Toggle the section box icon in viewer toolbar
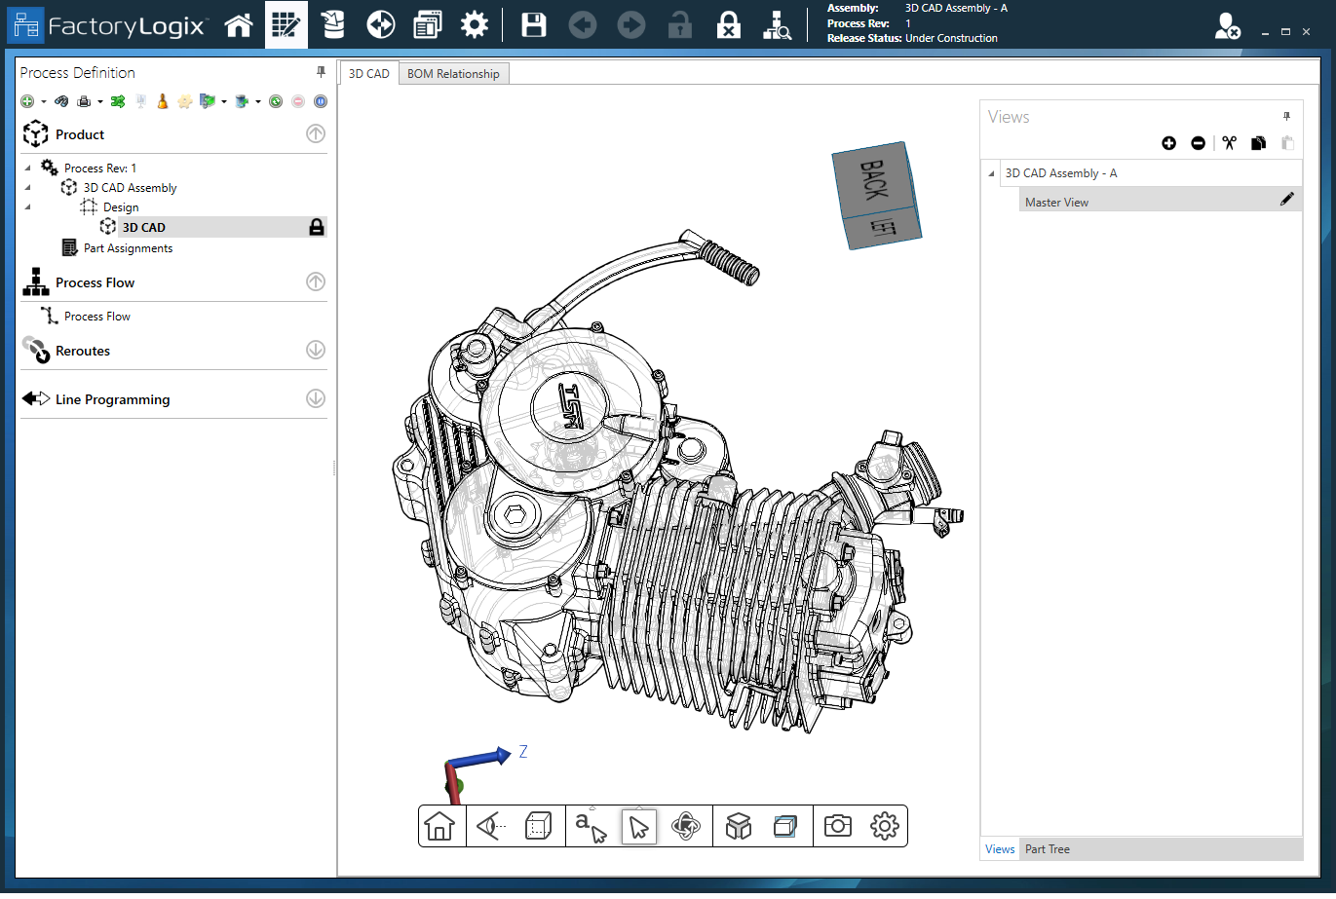This screenshot has height=899, width=1336. click(784, 827)
